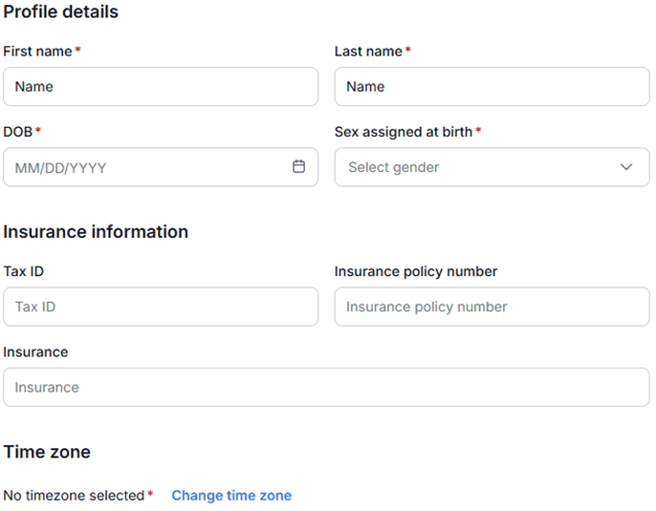This screenshot has height=511, width=656.
Task: Click the Profile details heading
Action: click(61, 12)
